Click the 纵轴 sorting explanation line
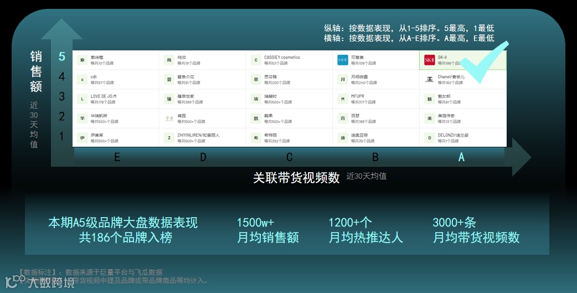 pos(409,28)
